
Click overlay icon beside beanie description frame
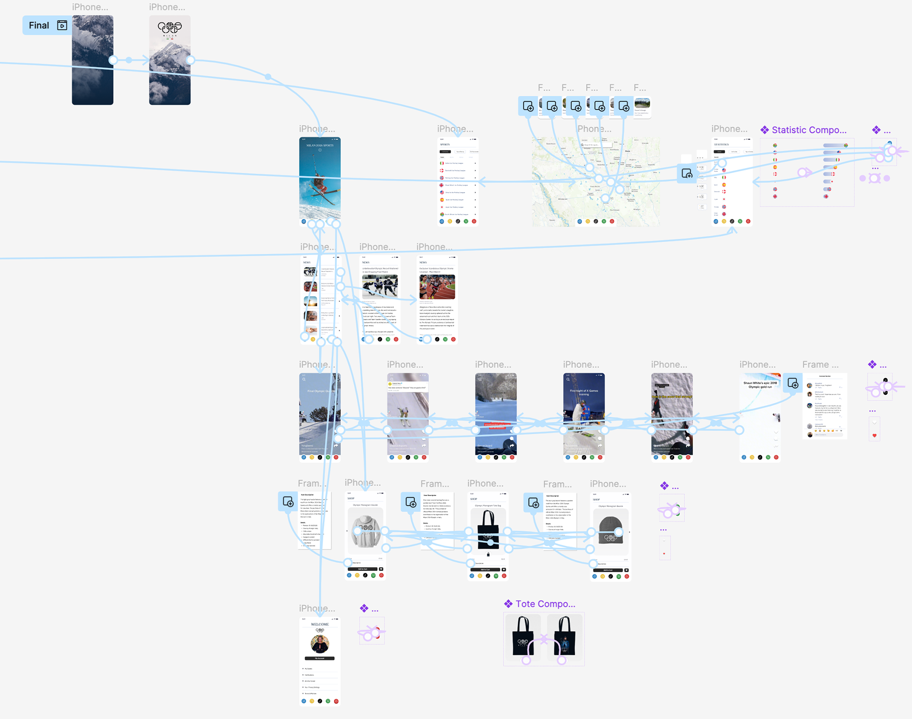533,503
